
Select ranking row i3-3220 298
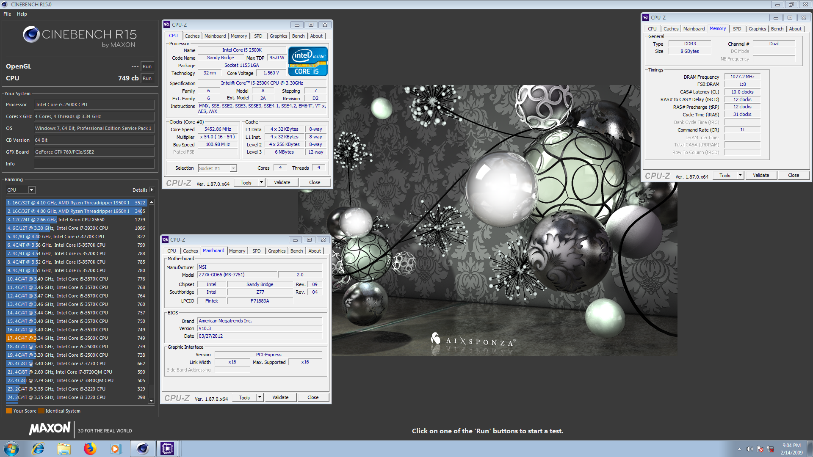pos(76,397)
